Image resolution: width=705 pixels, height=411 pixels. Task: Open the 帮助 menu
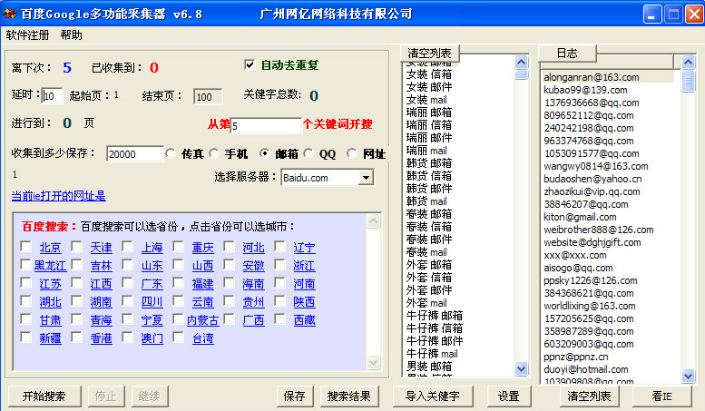pos(71,35)
